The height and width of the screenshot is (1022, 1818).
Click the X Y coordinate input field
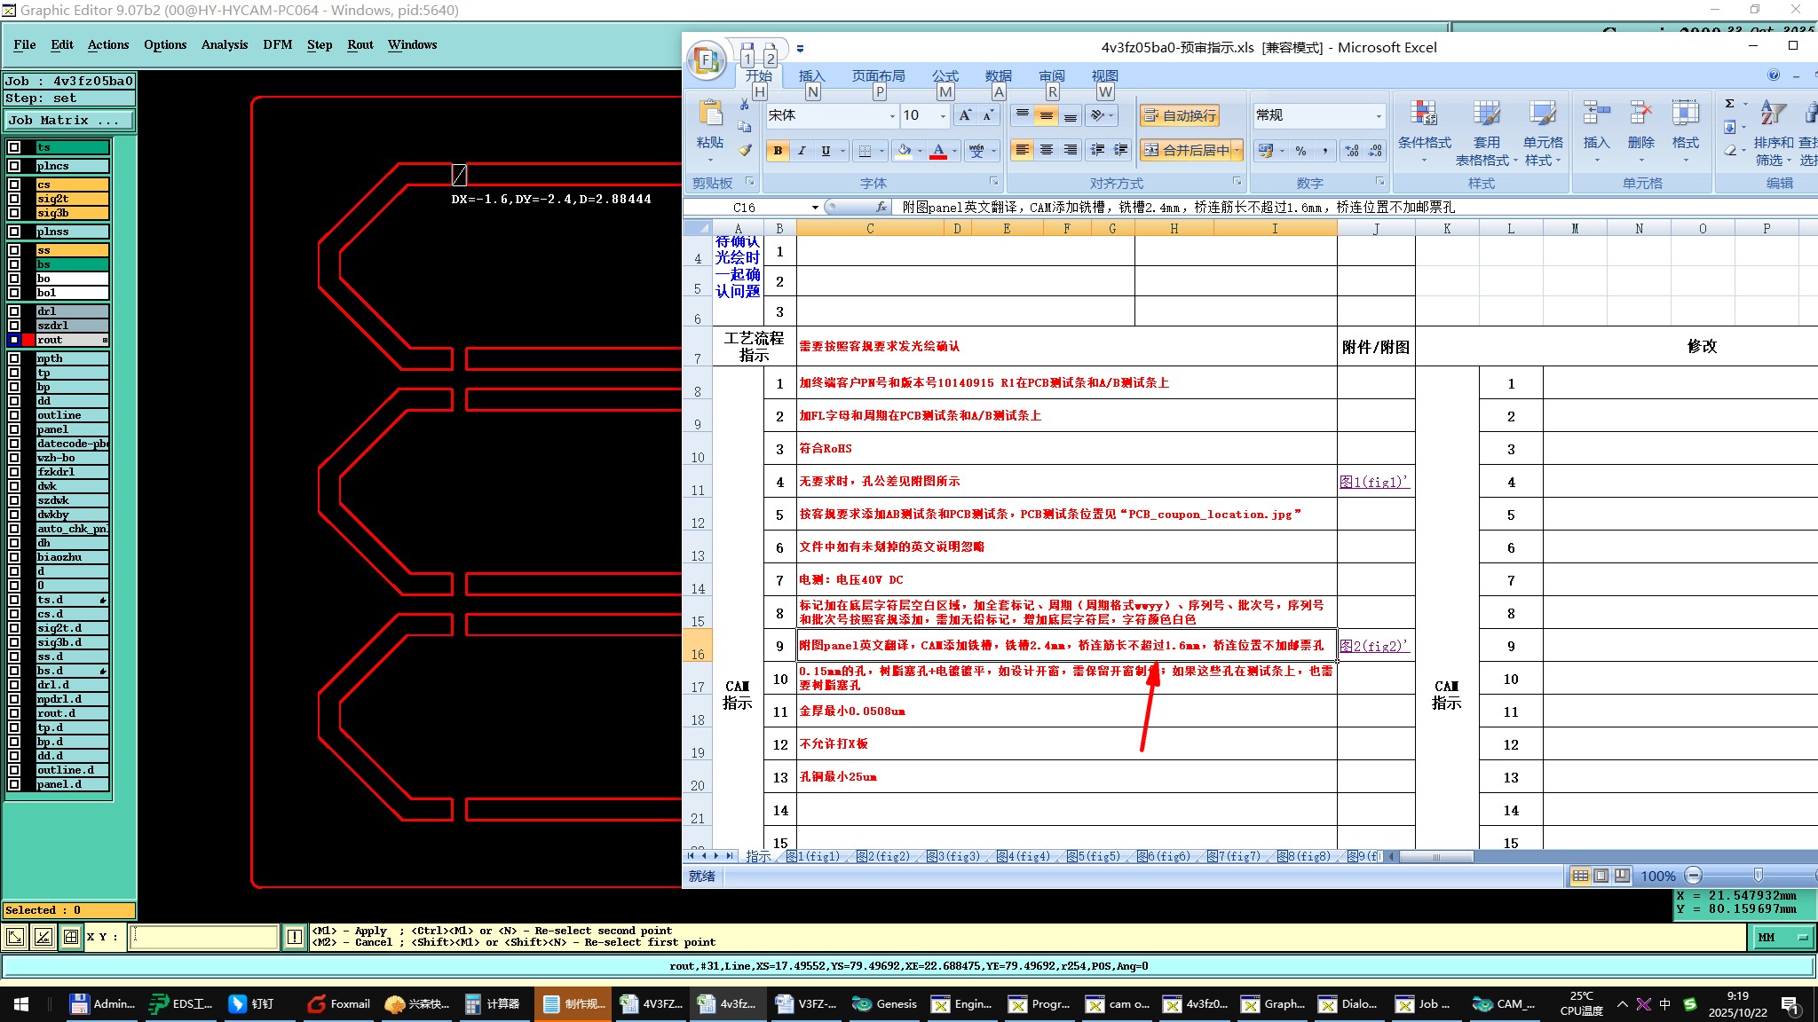coord(204,937)
